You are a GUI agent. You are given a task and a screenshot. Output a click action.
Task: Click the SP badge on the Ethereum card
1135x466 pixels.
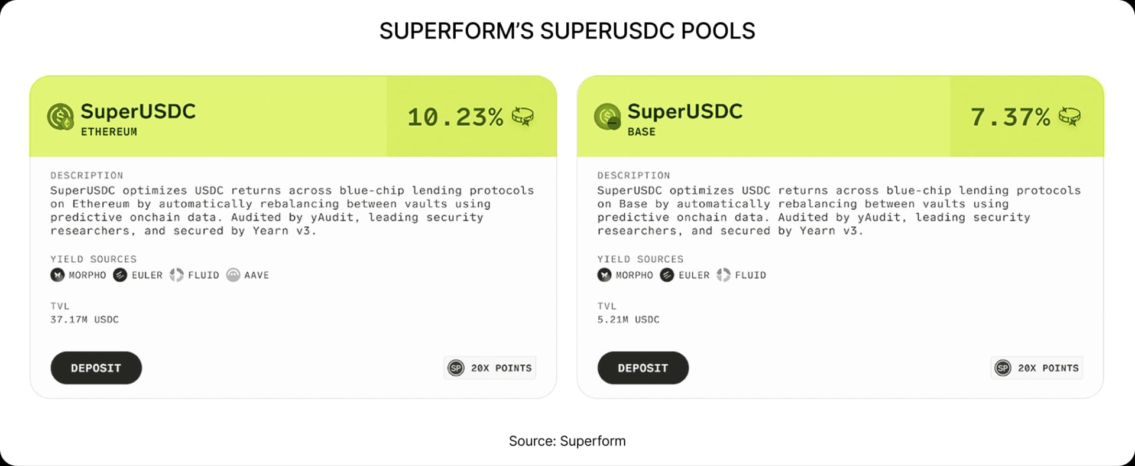[455, 367]
